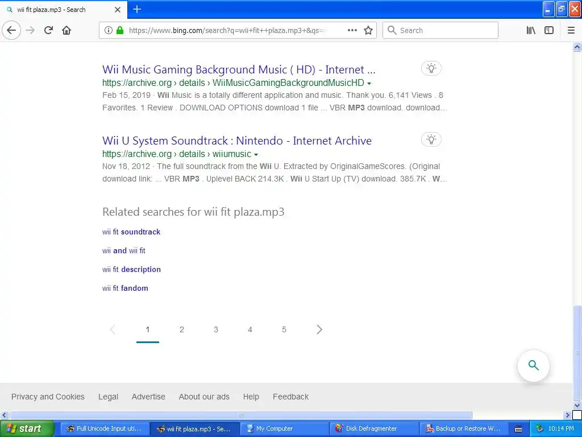The image size is (582, 437).
Task: Click the floating round search magnifier button
Action: click(x=533, y=365)
